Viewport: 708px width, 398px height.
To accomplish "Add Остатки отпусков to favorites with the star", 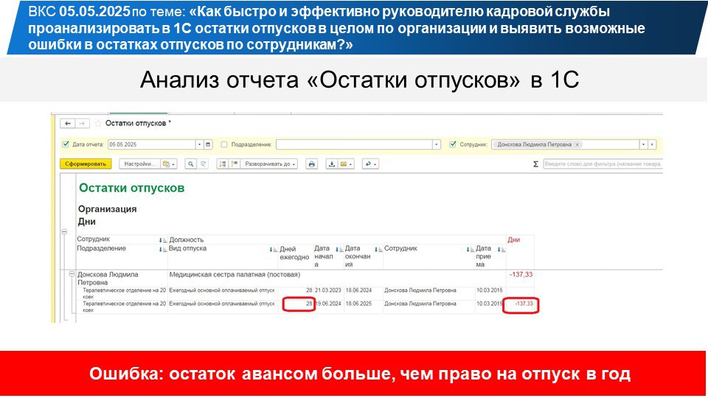I will point(98,123).
